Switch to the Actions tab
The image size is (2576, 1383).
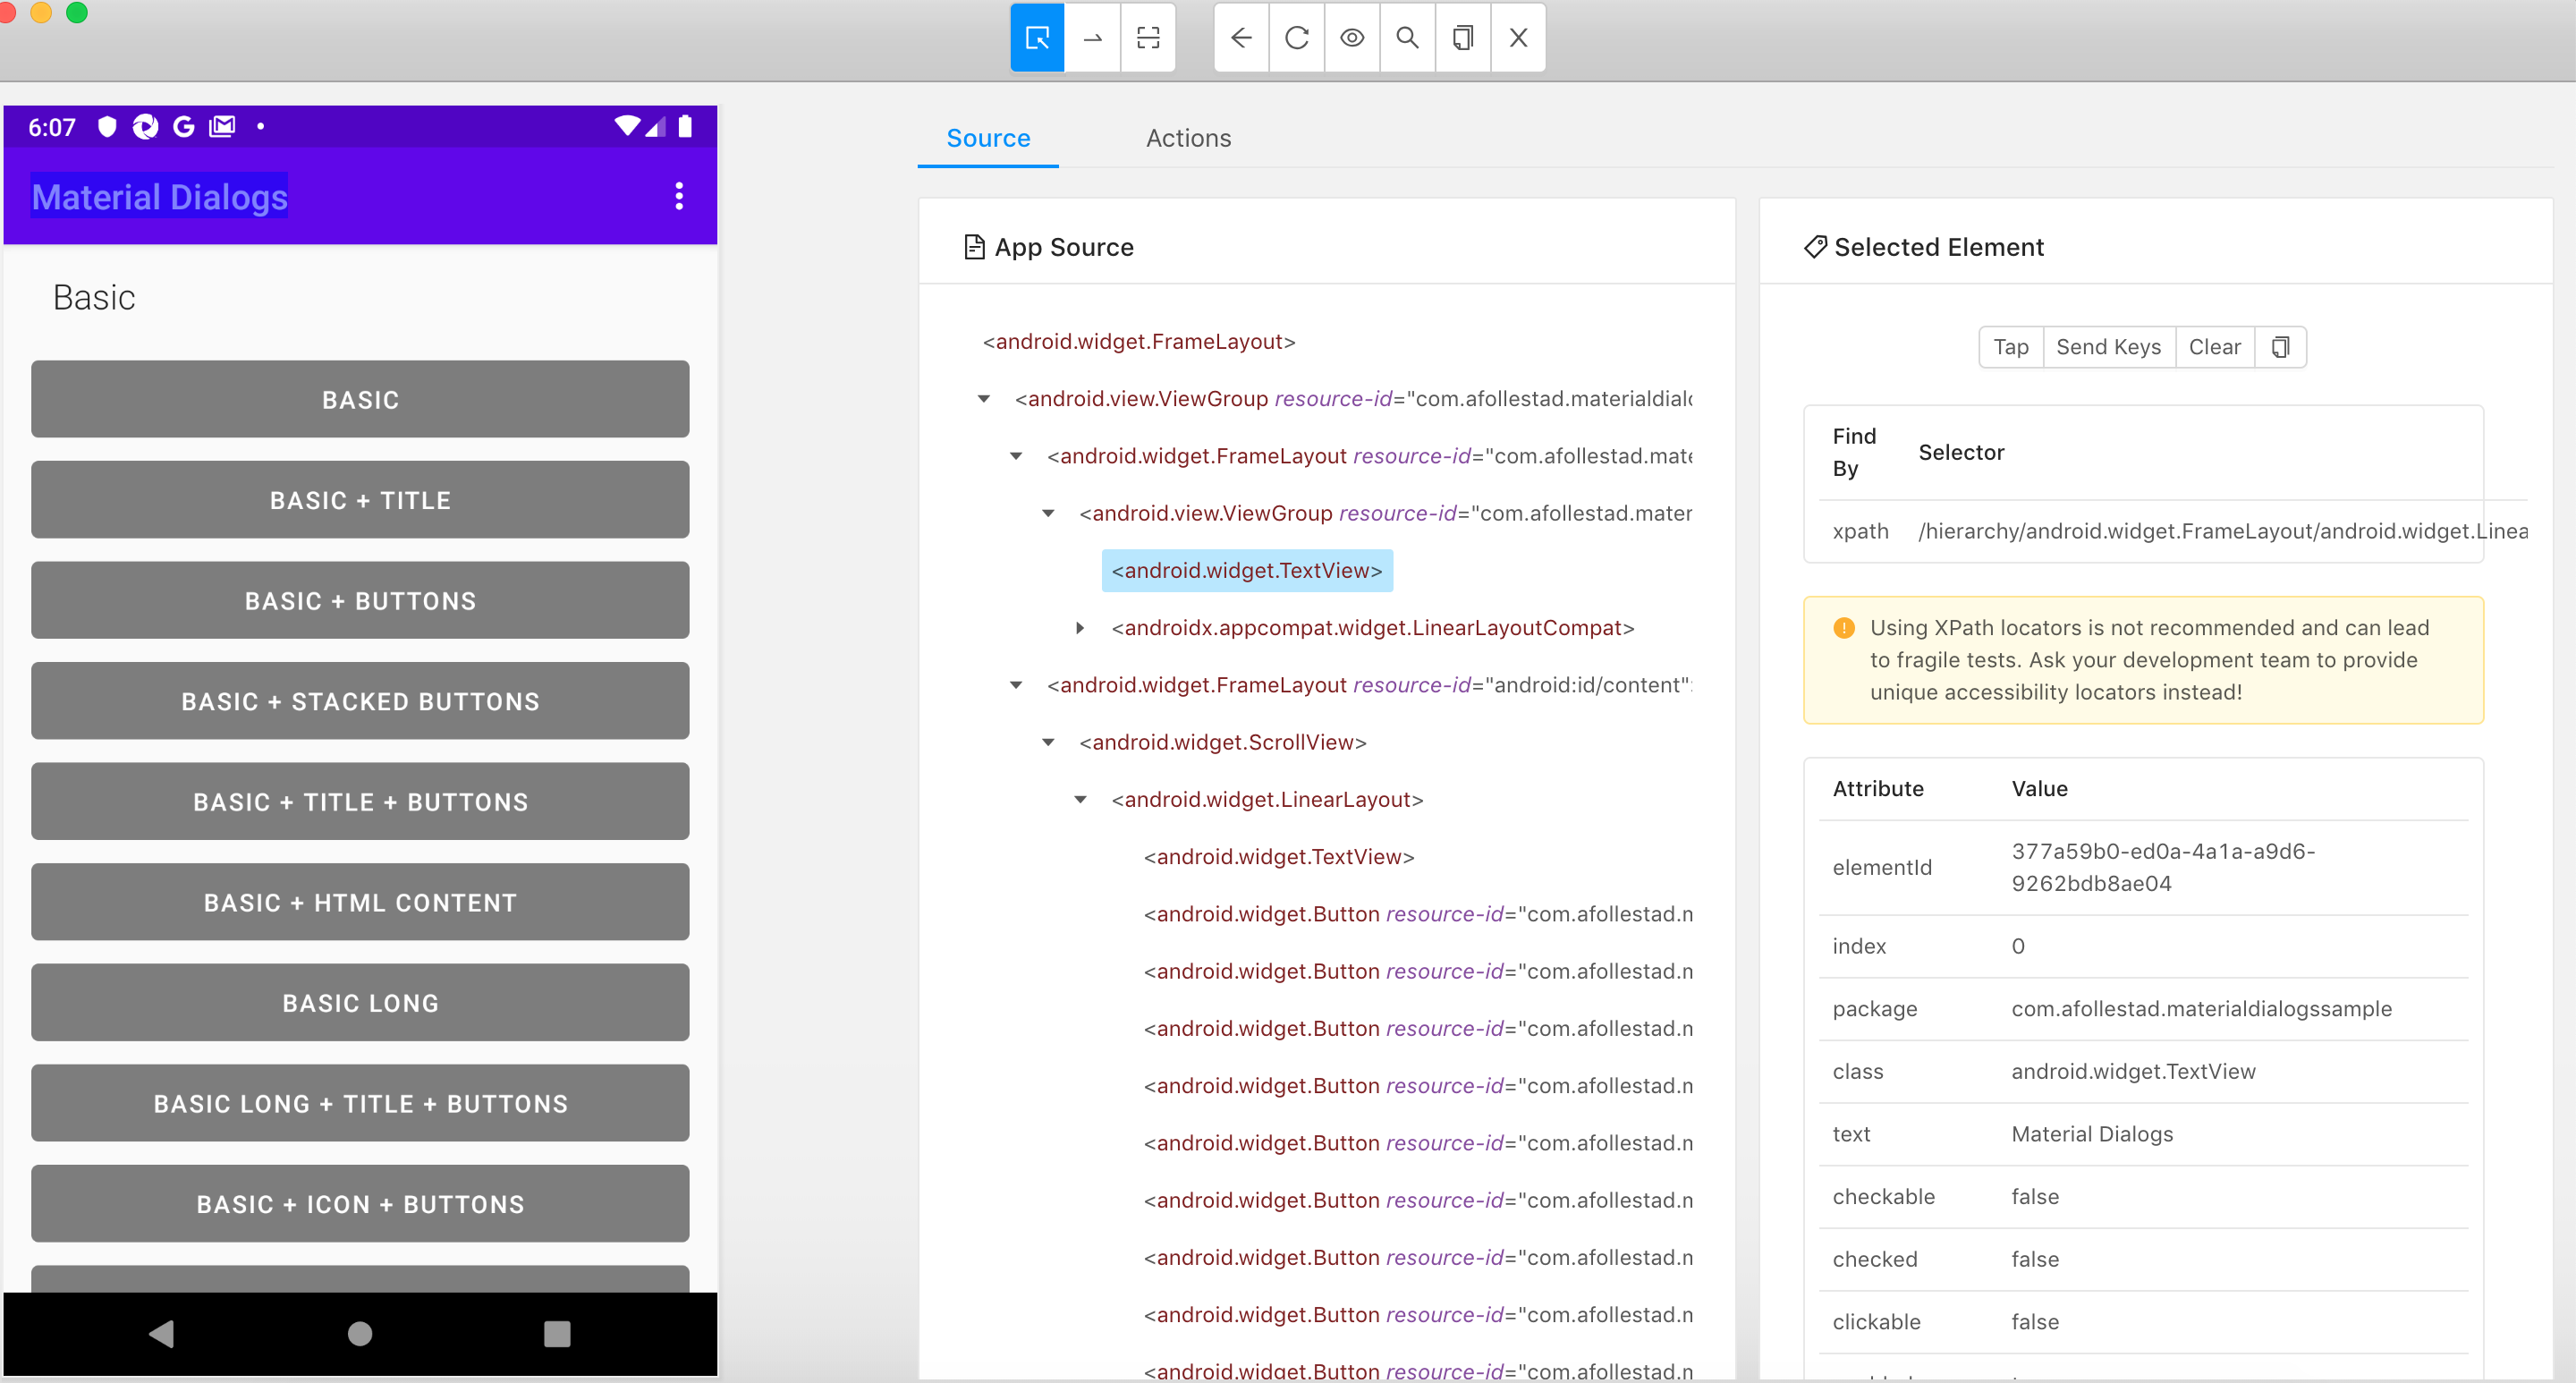(1188, 138)
